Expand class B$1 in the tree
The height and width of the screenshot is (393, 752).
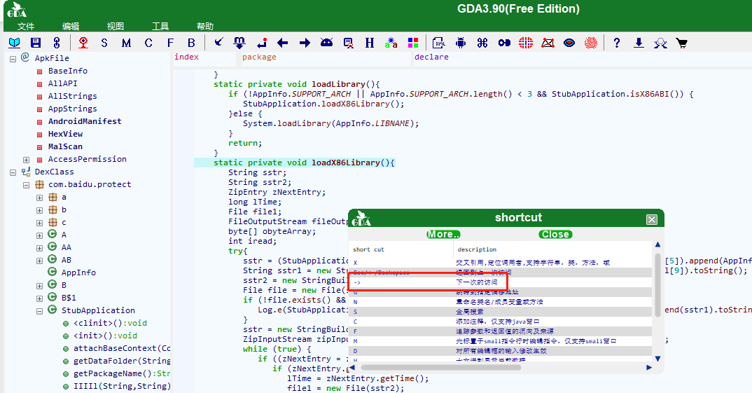(x=40, y=298)
